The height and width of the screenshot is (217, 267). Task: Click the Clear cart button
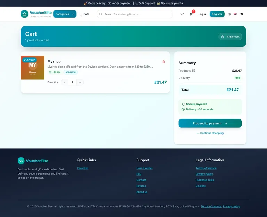[x=230, y=37]
